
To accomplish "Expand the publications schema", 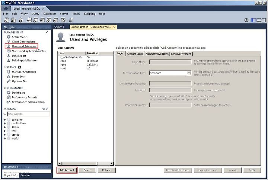I will 5,123.
